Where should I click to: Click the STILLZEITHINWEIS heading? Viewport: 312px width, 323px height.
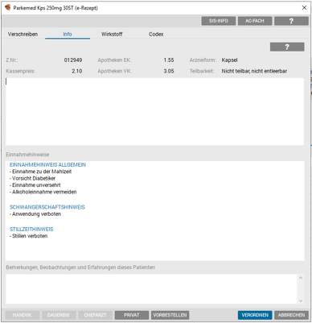(x=31, y=229)
